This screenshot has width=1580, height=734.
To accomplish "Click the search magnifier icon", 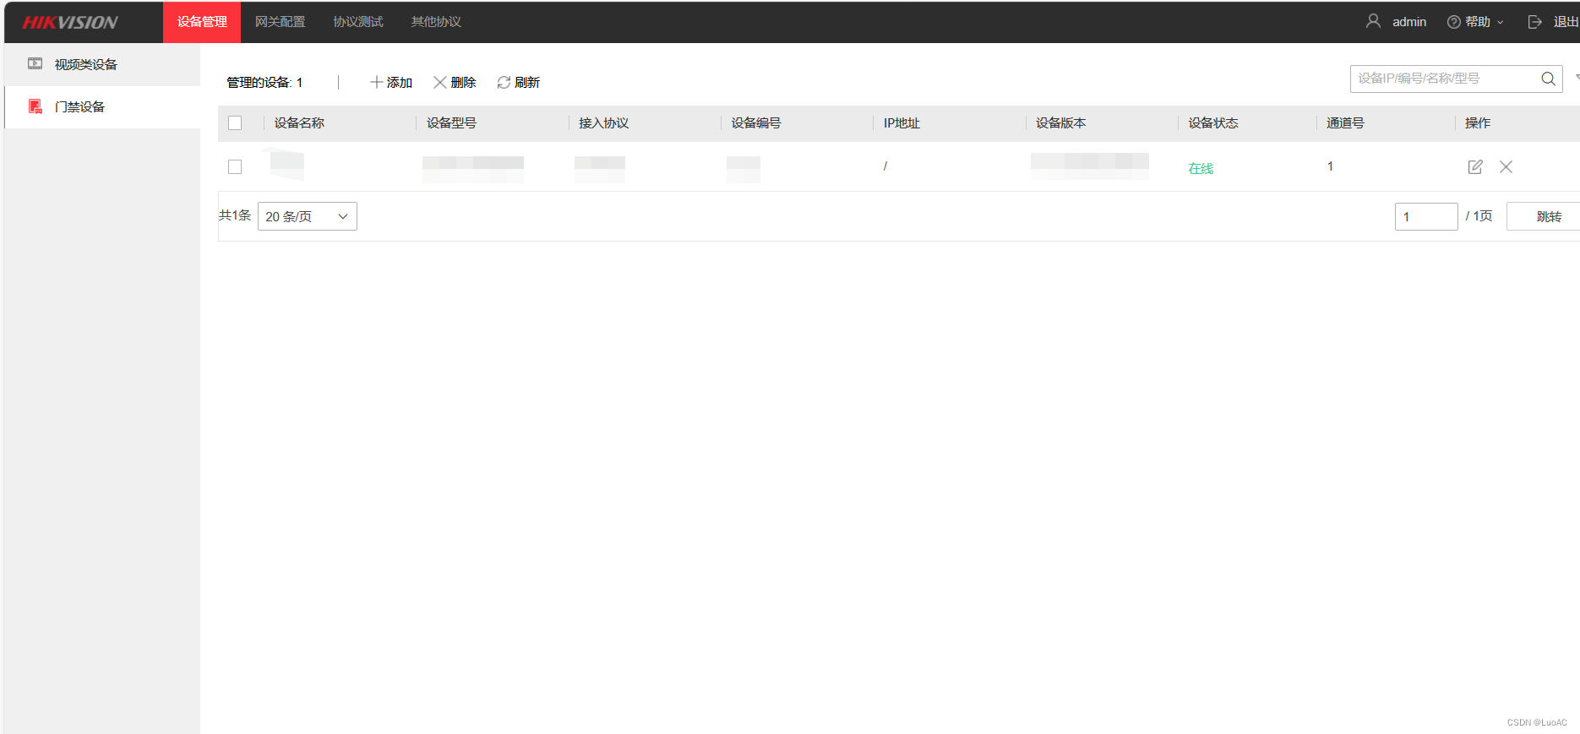I will (1548, 79).
